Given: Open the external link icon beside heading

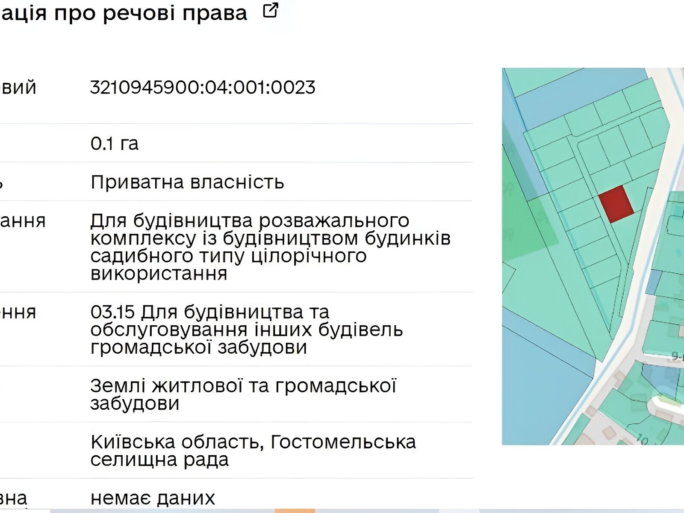Looking at the screenshot, I should coord(271,10).
